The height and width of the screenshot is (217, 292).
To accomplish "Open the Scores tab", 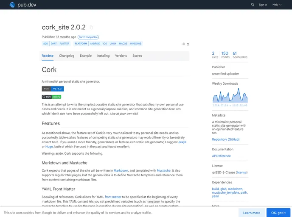I will pos(137,56).
